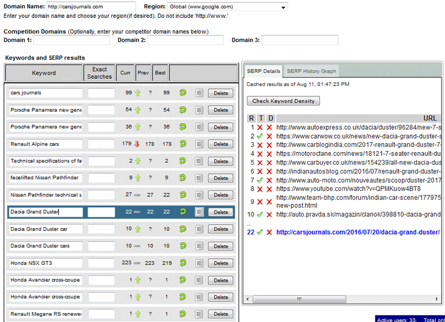
Task: Open details icon for 'facelifted Nissan Pathfinder'
Action: pyautogui.click(x=199, y=178)
